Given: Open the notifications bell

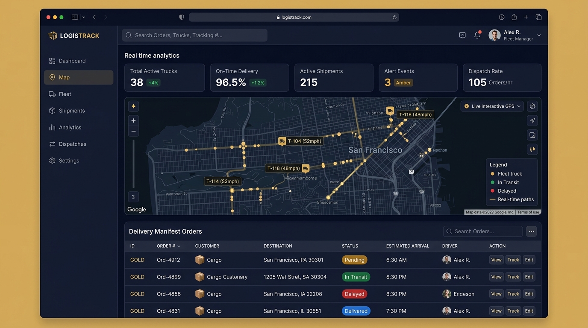Looking at the screenshot, I should click(477, 35).
